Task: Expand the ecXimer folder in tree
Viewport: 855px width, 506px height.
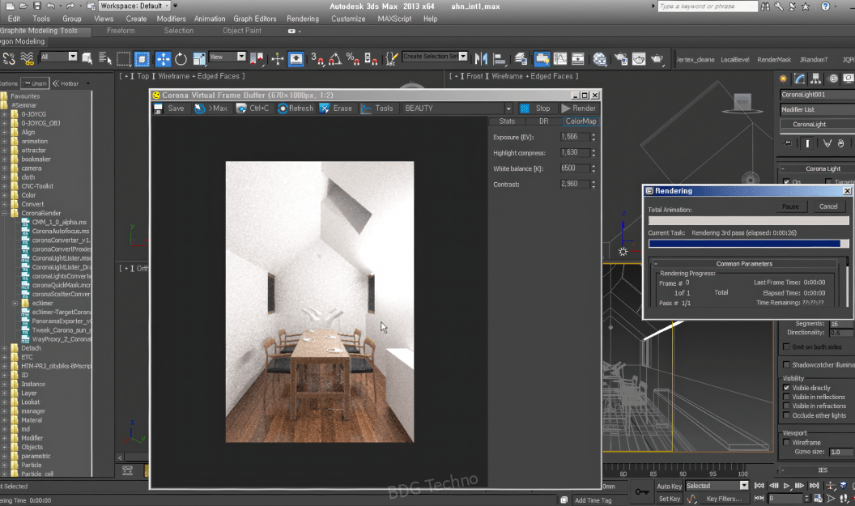Action: [x=15, y=303]
